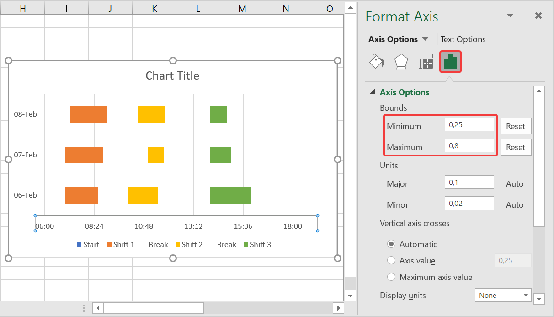Click the 08-Feb axis label

pyautogui.click(x=25, y=114)
